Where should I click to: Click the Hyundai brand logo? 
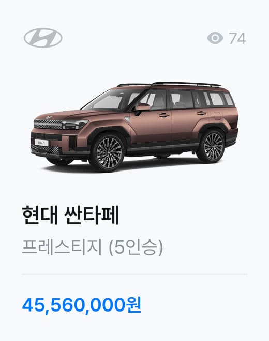pos(43,38)
